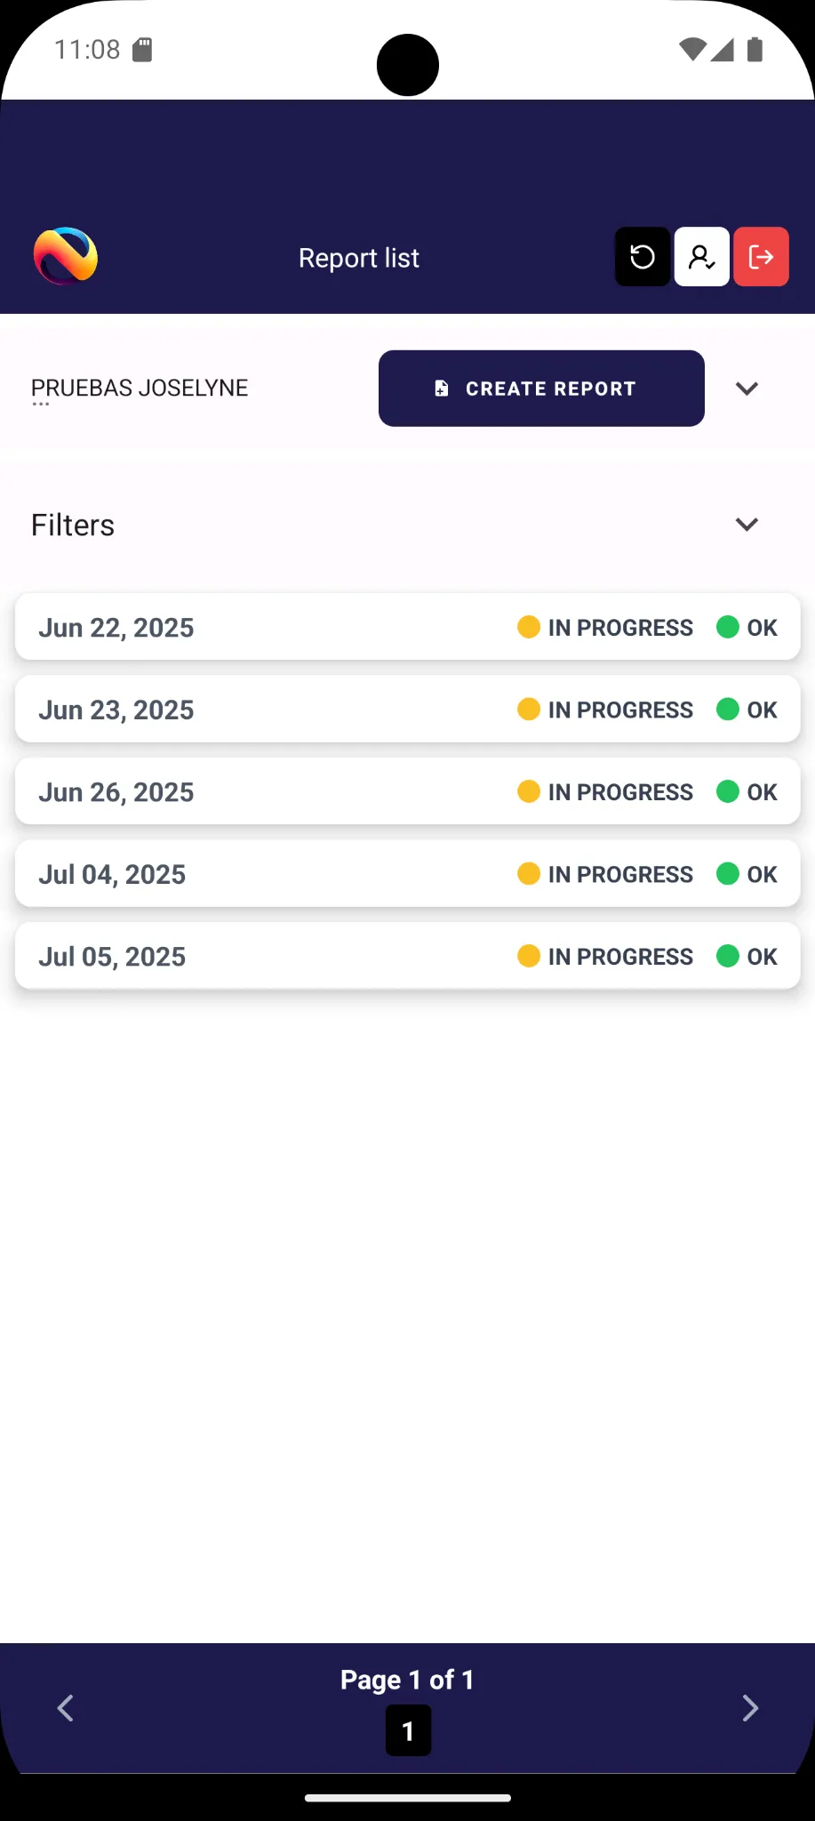Go to the previous page arrow
The width and height of the screenshot is (815, 1821).
(65, 1707)
